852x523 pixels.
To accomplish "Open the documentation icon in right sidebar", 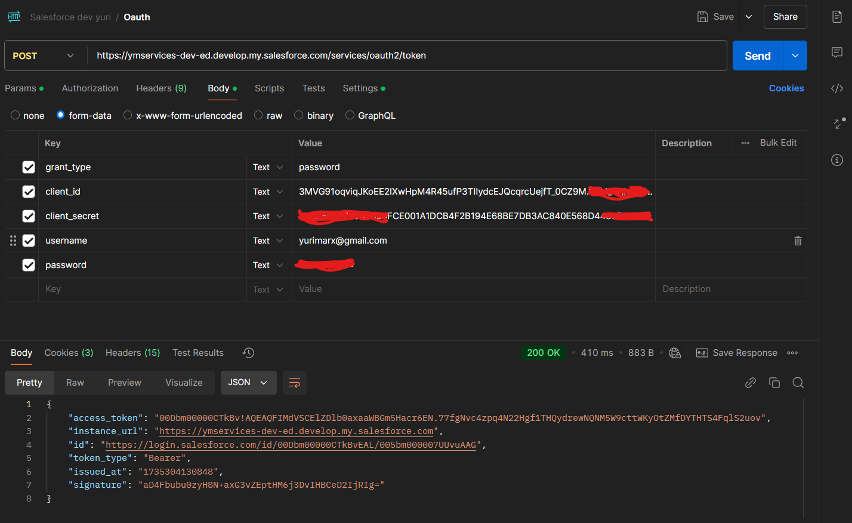I will click(837, 17).
